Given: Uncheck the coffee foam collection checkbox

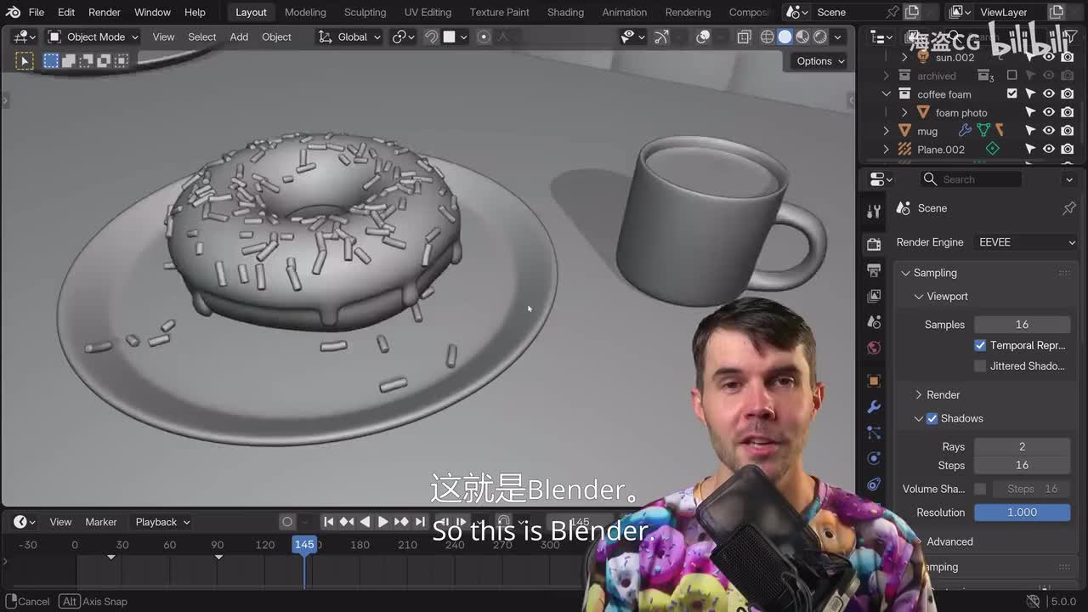Looking at the screenshot, I should pyautogui.click(x=1011, y=93).
